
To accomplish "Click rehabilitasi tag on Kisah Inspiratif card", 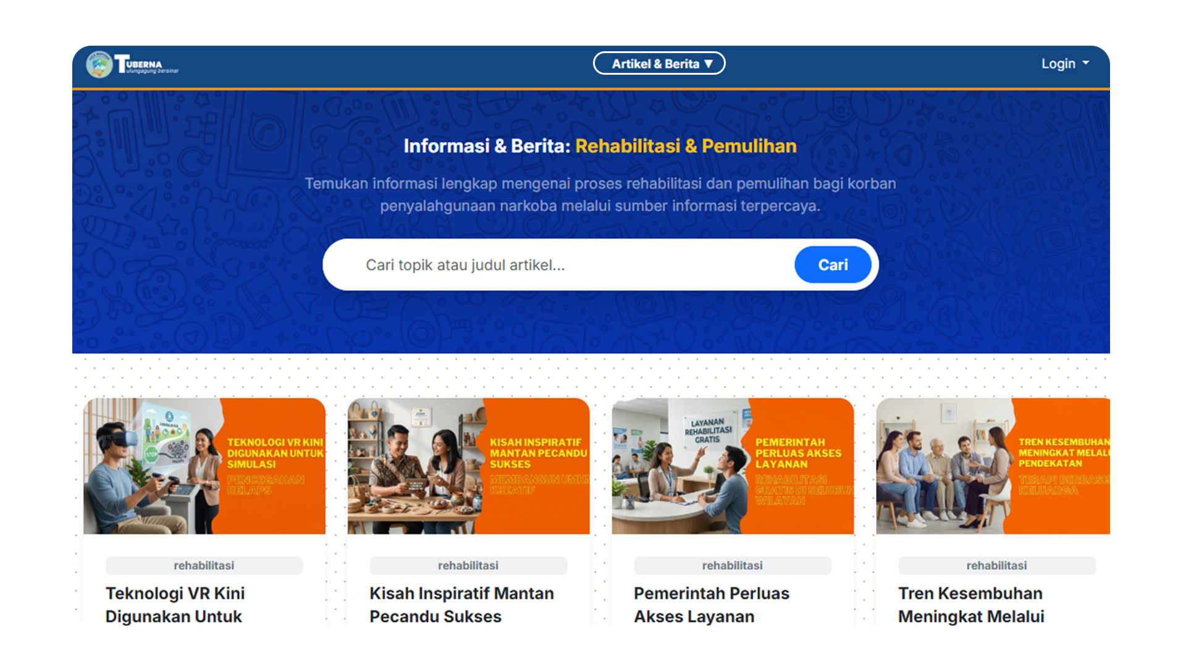I will 468,565.
